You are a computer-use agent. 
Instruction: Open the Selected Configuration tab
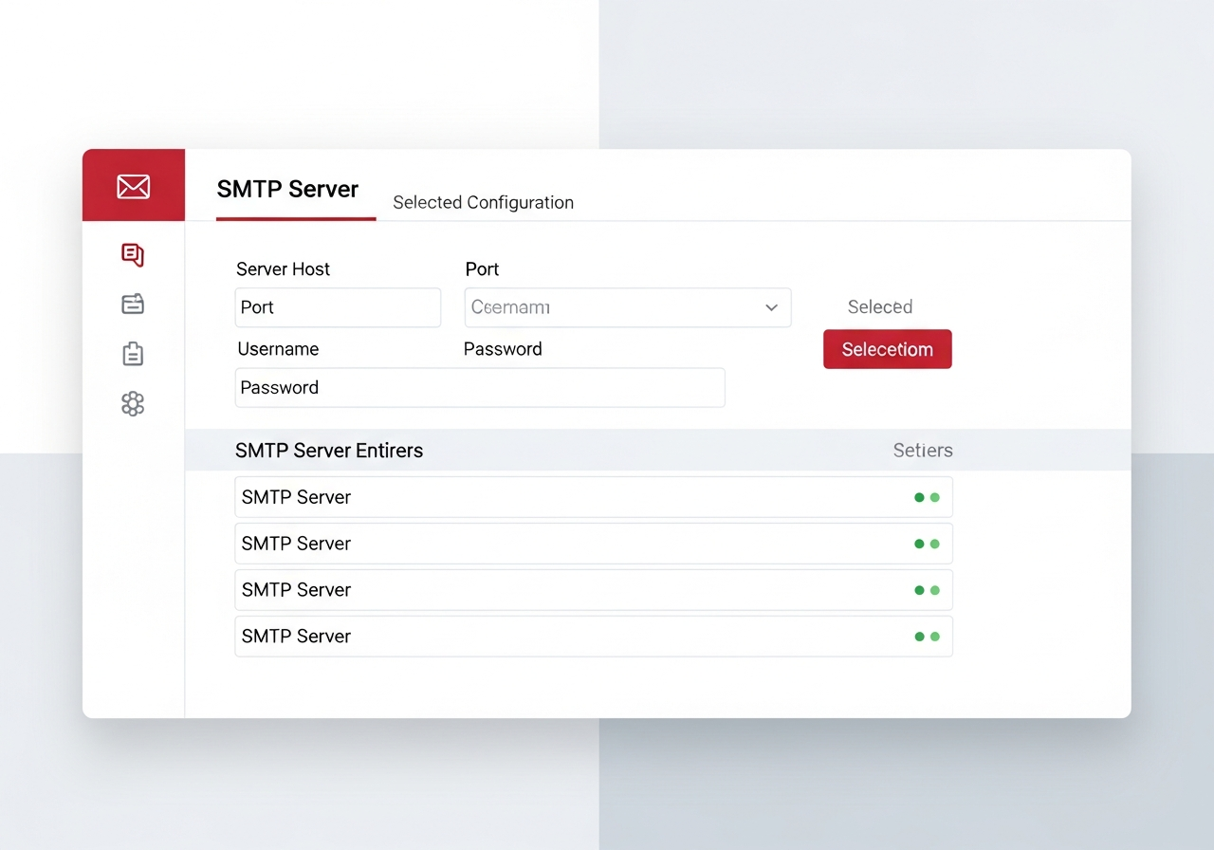click(x=483, y=202)
